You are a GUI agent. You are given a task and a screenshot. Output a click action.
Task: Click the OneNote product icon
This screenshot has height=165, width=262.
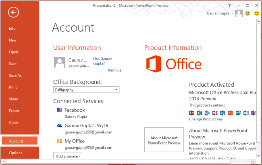pyautogui.click(x=215, y=113)
